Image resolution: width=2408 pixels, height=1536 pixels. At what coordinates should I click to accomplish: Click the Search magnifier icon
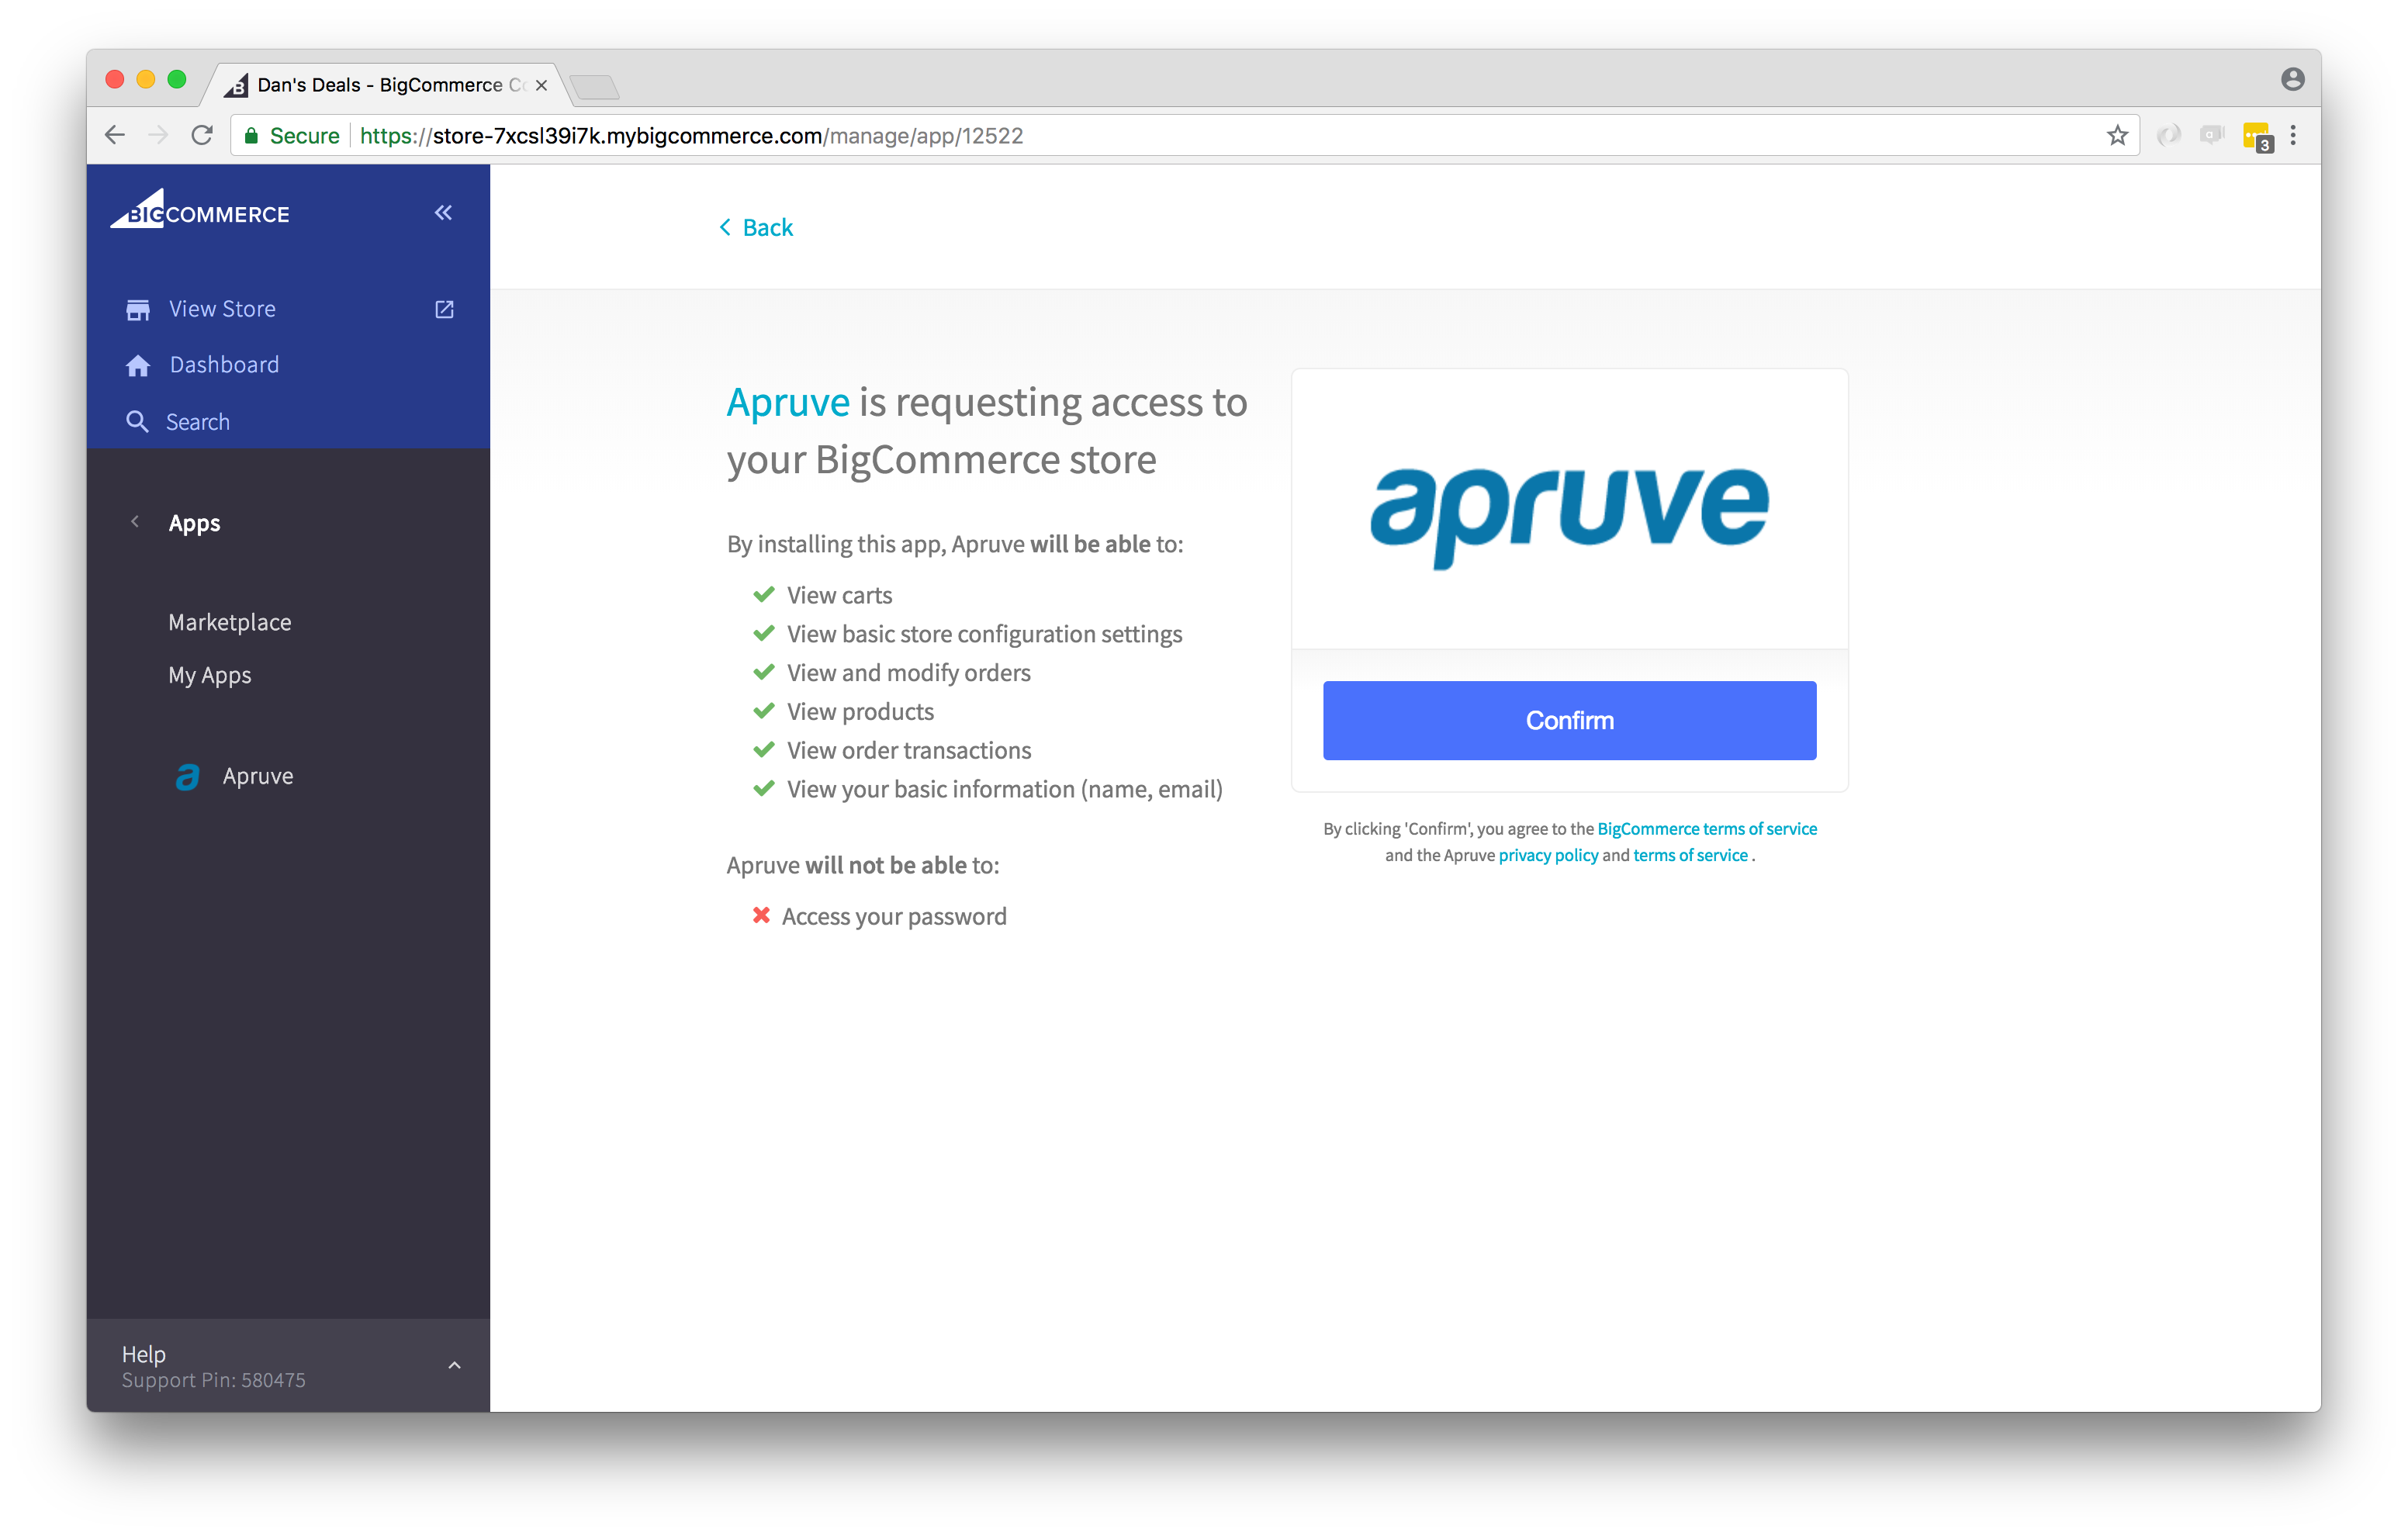(x=137, y=422)
